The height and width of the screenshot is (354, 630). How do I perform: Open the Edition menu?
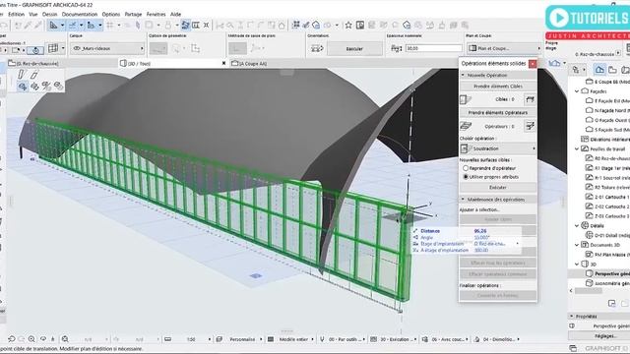click(16, 14)
